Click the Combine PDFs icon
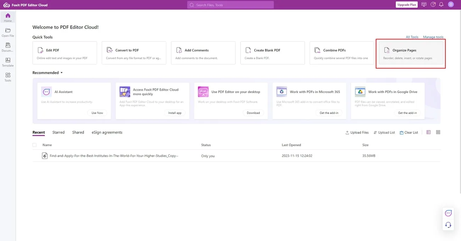 pos(318,51)
